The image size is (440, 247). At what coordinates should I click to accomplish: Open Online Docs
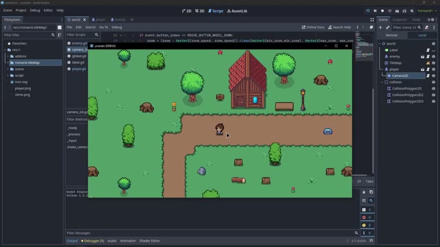(x=313, y=27)
